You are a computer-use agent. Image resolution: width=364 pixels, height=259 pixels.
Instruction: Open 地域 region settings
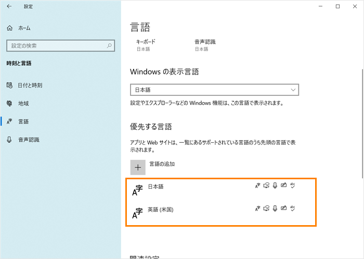pos(18,103)
